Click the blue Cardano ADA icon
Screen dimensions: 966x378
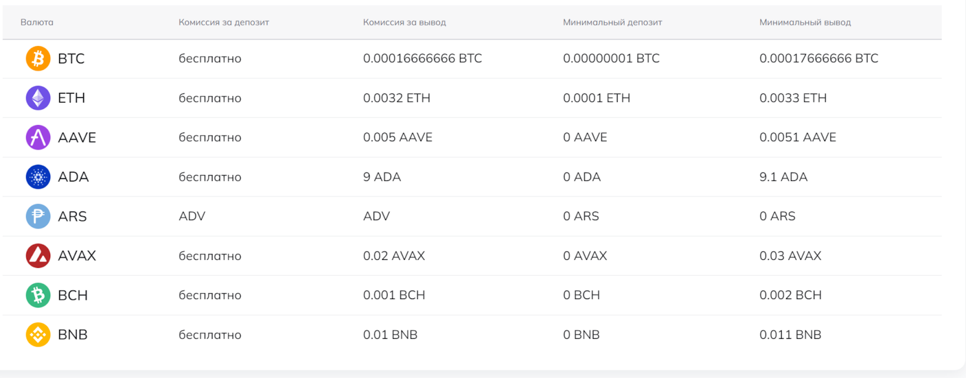click(x=38, y=177)
